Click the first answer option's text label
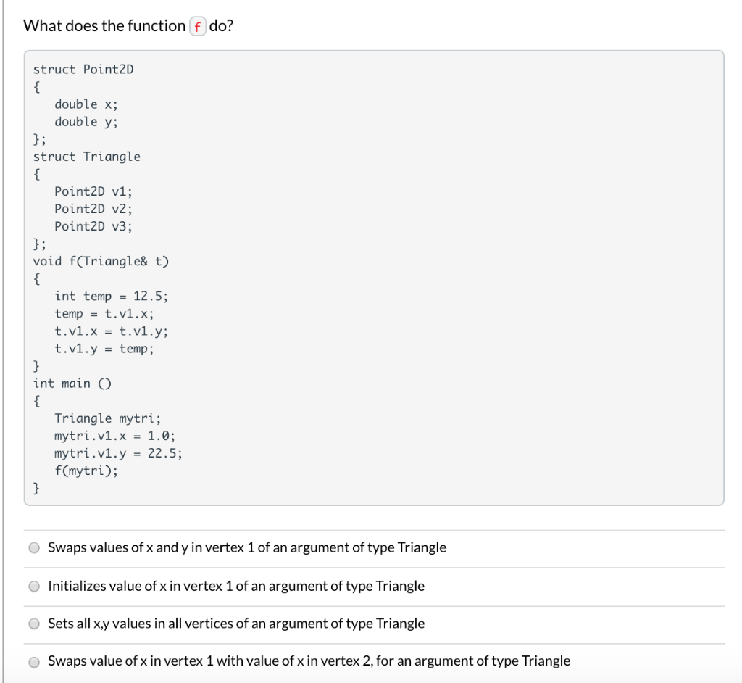This screenshot has height=683, width=742. click(246, 547)
